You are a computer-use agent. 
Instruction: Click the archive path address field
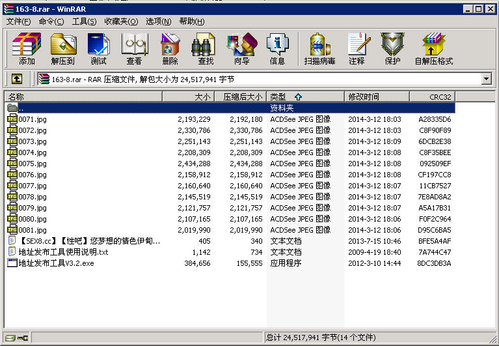260,79
